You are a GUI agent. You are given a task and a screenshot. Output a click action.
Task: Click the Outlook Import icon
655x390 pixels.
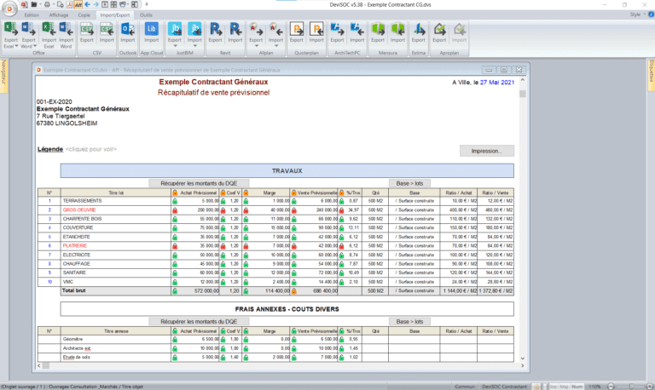[128, 30]
